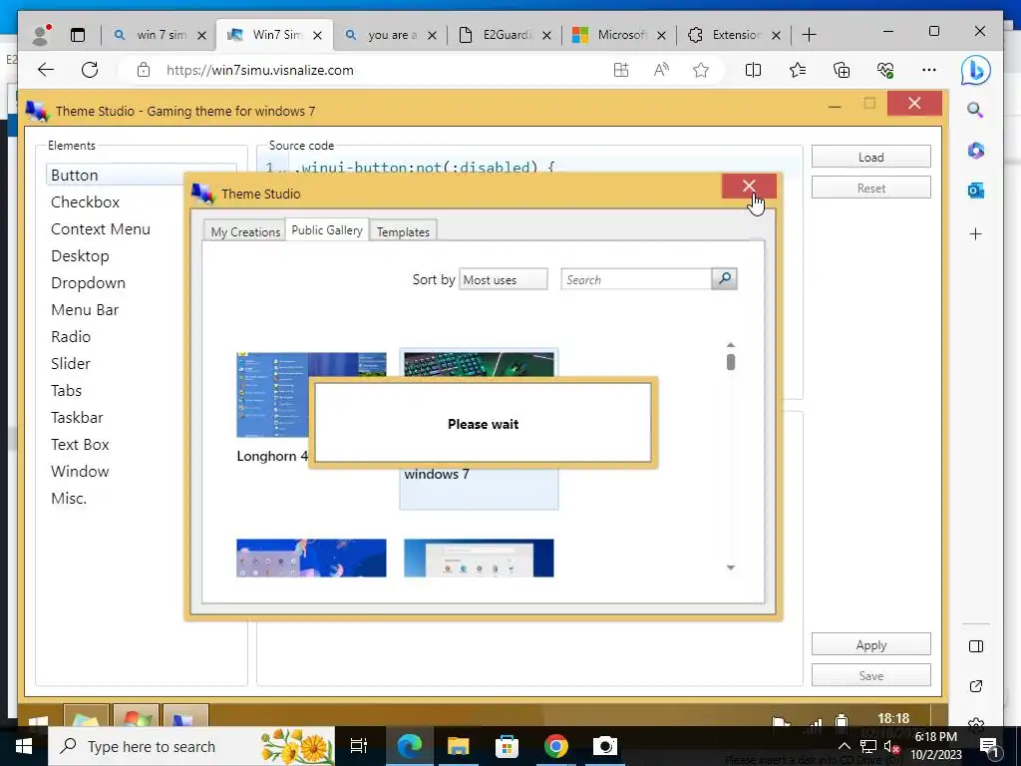This screenshot has width=1021, height=766.
Task: Click the browser address bar URL
Action: pyautogui.click(x=260, y=70)
